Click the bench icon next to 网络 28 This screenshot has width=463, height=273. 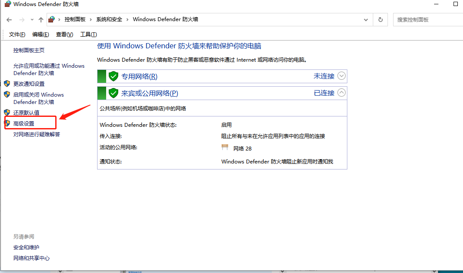point(225,147)
